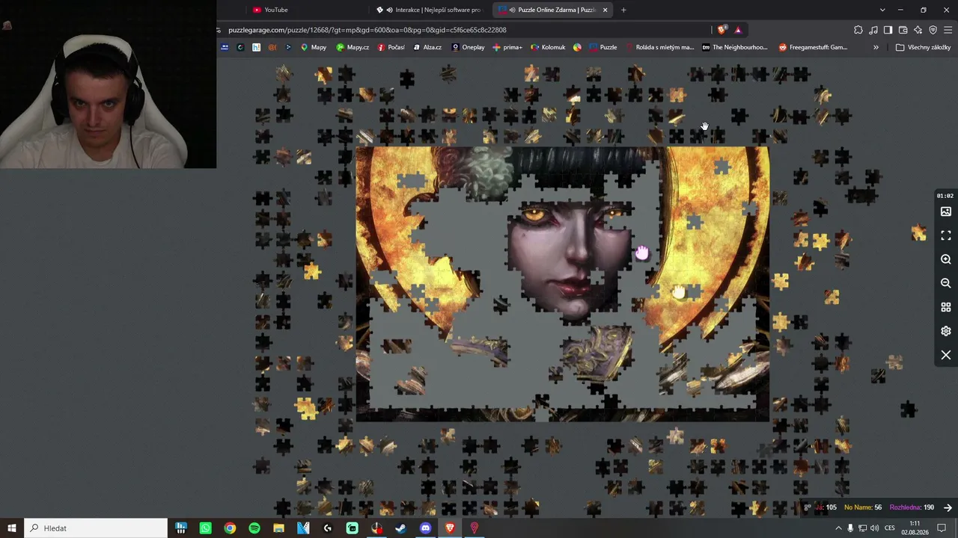Open the media control music icon
This screenshot has width=958, height=538.
pos(873,30)
